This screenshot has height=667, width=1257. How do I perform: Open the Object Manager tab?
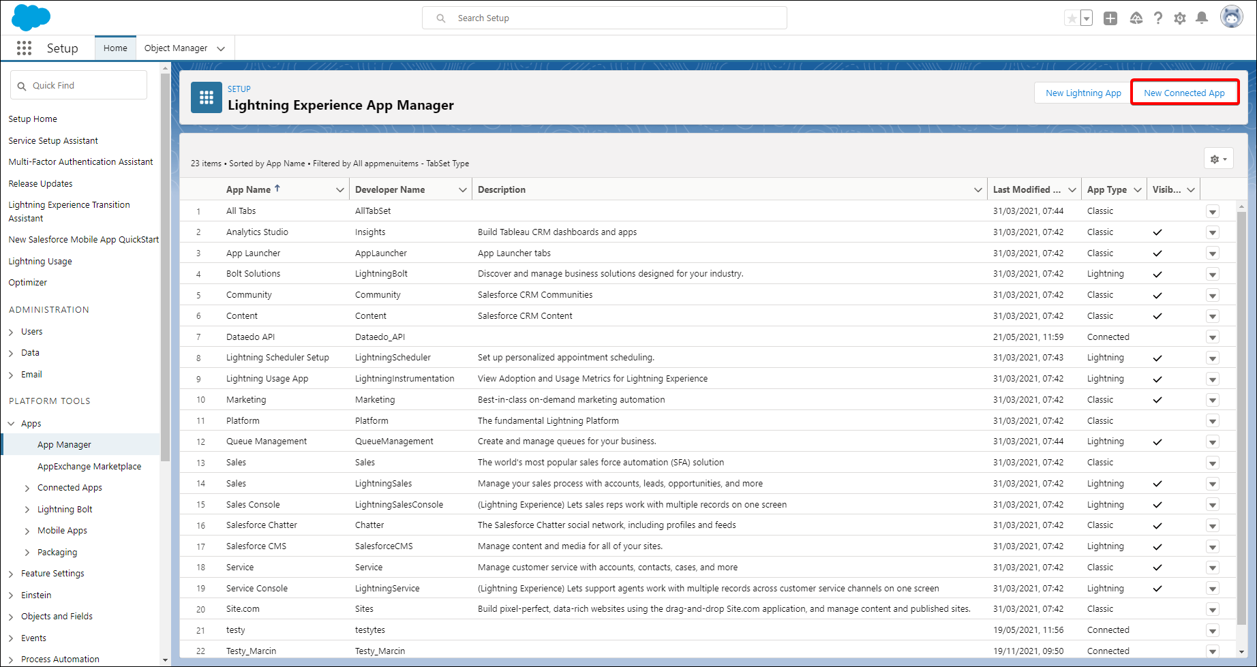point(176,48)
